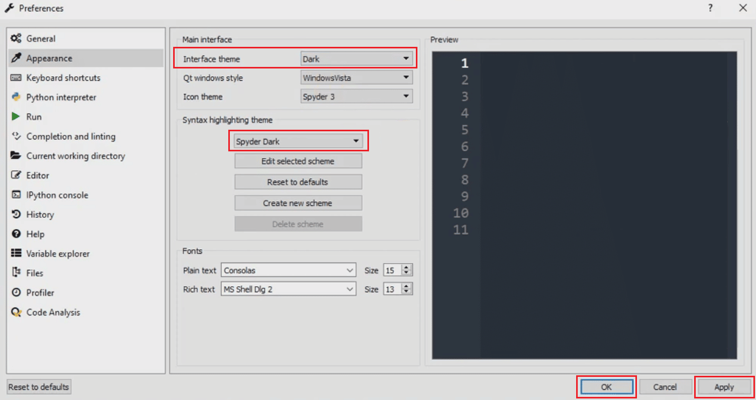Apply the current appearance settings
Screen dimensions: 756x400
click(724, 387)
